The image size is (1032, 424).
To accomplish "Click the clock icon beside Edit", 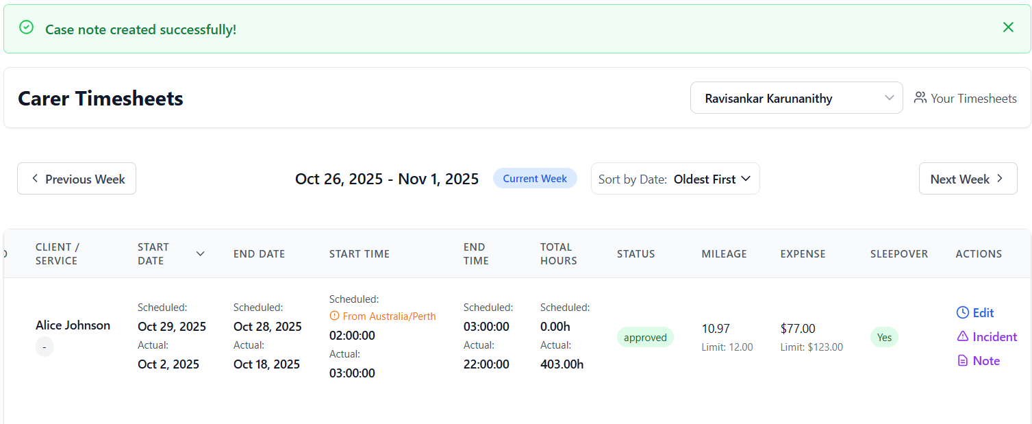I will (963, 313).
